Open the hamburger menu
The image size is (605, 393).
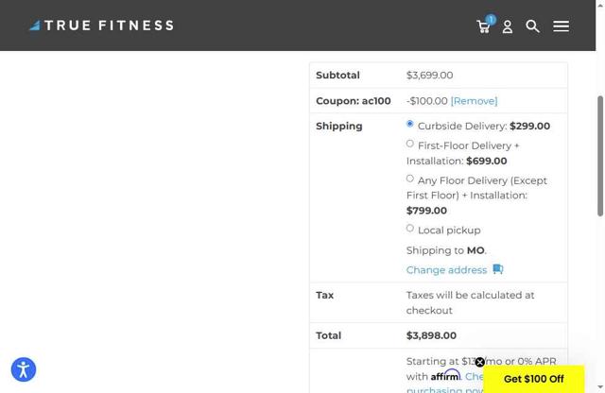coord(561,26)
